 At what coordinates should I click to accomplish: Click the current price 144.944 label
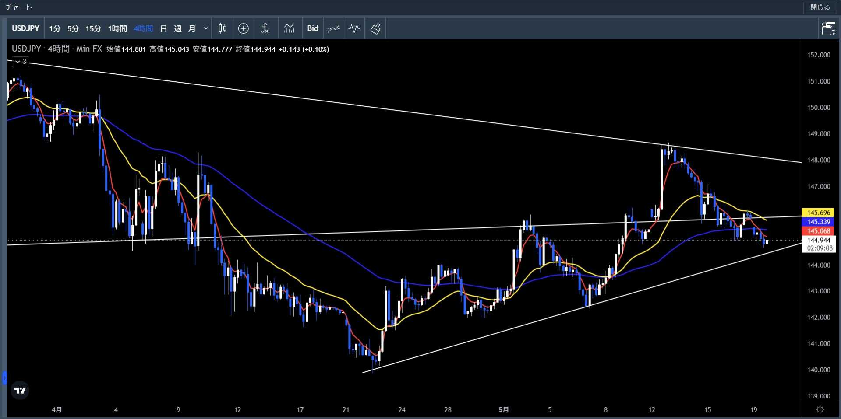coord(819,240)
